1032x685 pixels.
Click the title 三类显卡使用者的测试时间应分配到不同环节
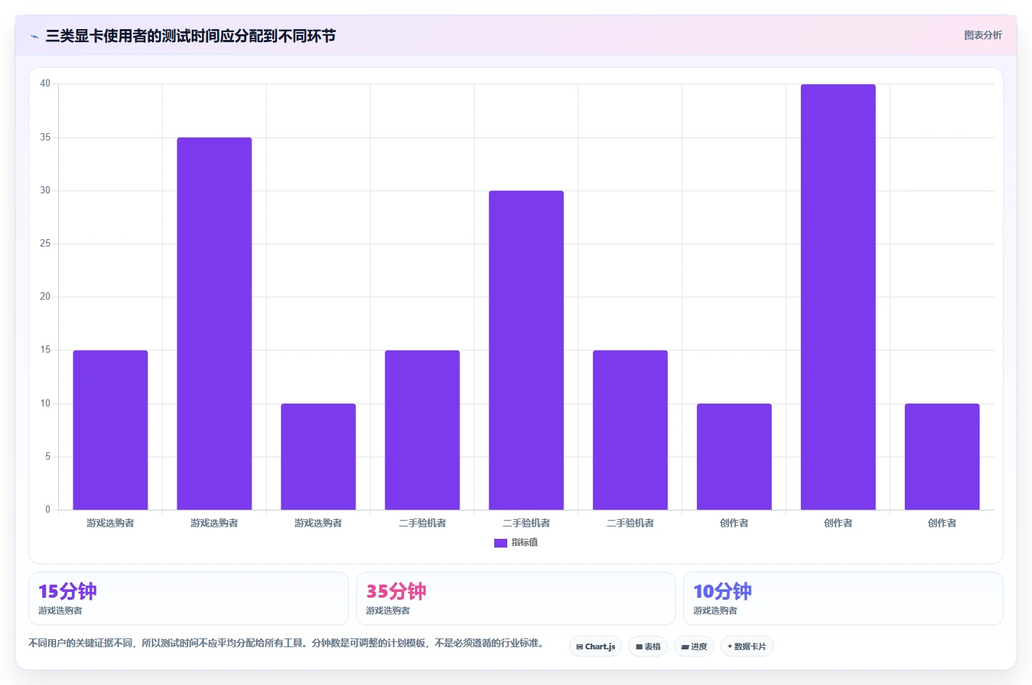(190, 36)
